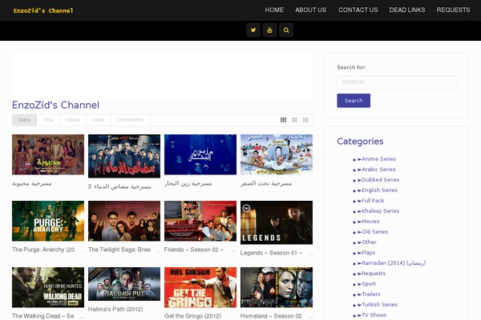481x320 pixels.
Task: Switch to list view icon
Action: point(305,120)
